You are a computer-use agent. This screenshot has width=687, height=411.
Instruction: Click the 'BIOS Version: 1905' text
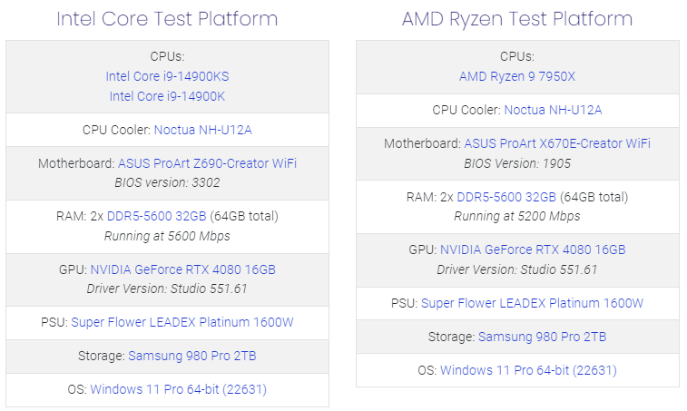point(517,163)
